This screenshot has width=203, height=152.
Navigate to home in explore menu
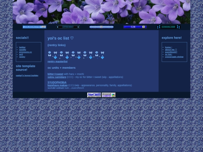(168, 47)
